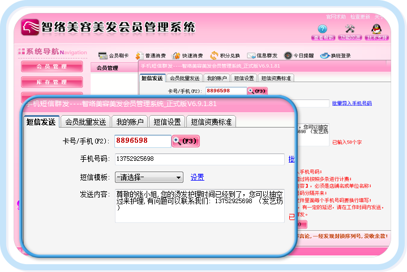Click the 会员管理 panel header beside the navigation
This screenshot has height=272, width=407.
tap(114, 68)
